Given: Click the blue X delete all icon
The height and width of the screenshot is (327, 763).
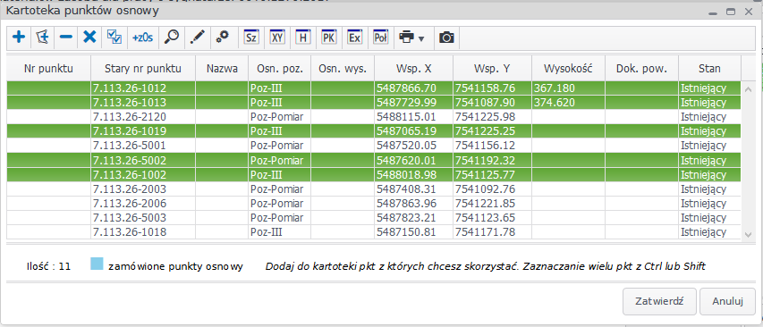Looking at the screenshot, I should coord(89,37).
